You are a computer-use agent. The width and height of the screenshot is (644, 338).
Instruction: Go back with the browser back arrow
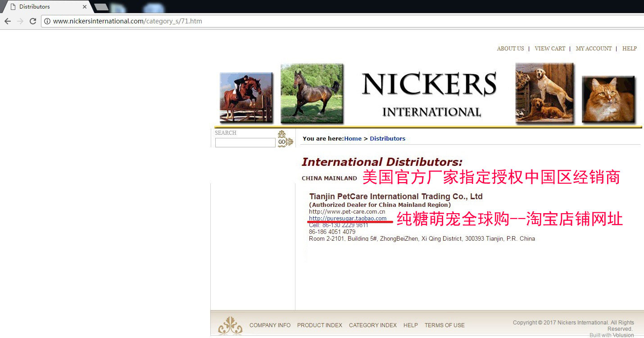[x=8, y=21]
